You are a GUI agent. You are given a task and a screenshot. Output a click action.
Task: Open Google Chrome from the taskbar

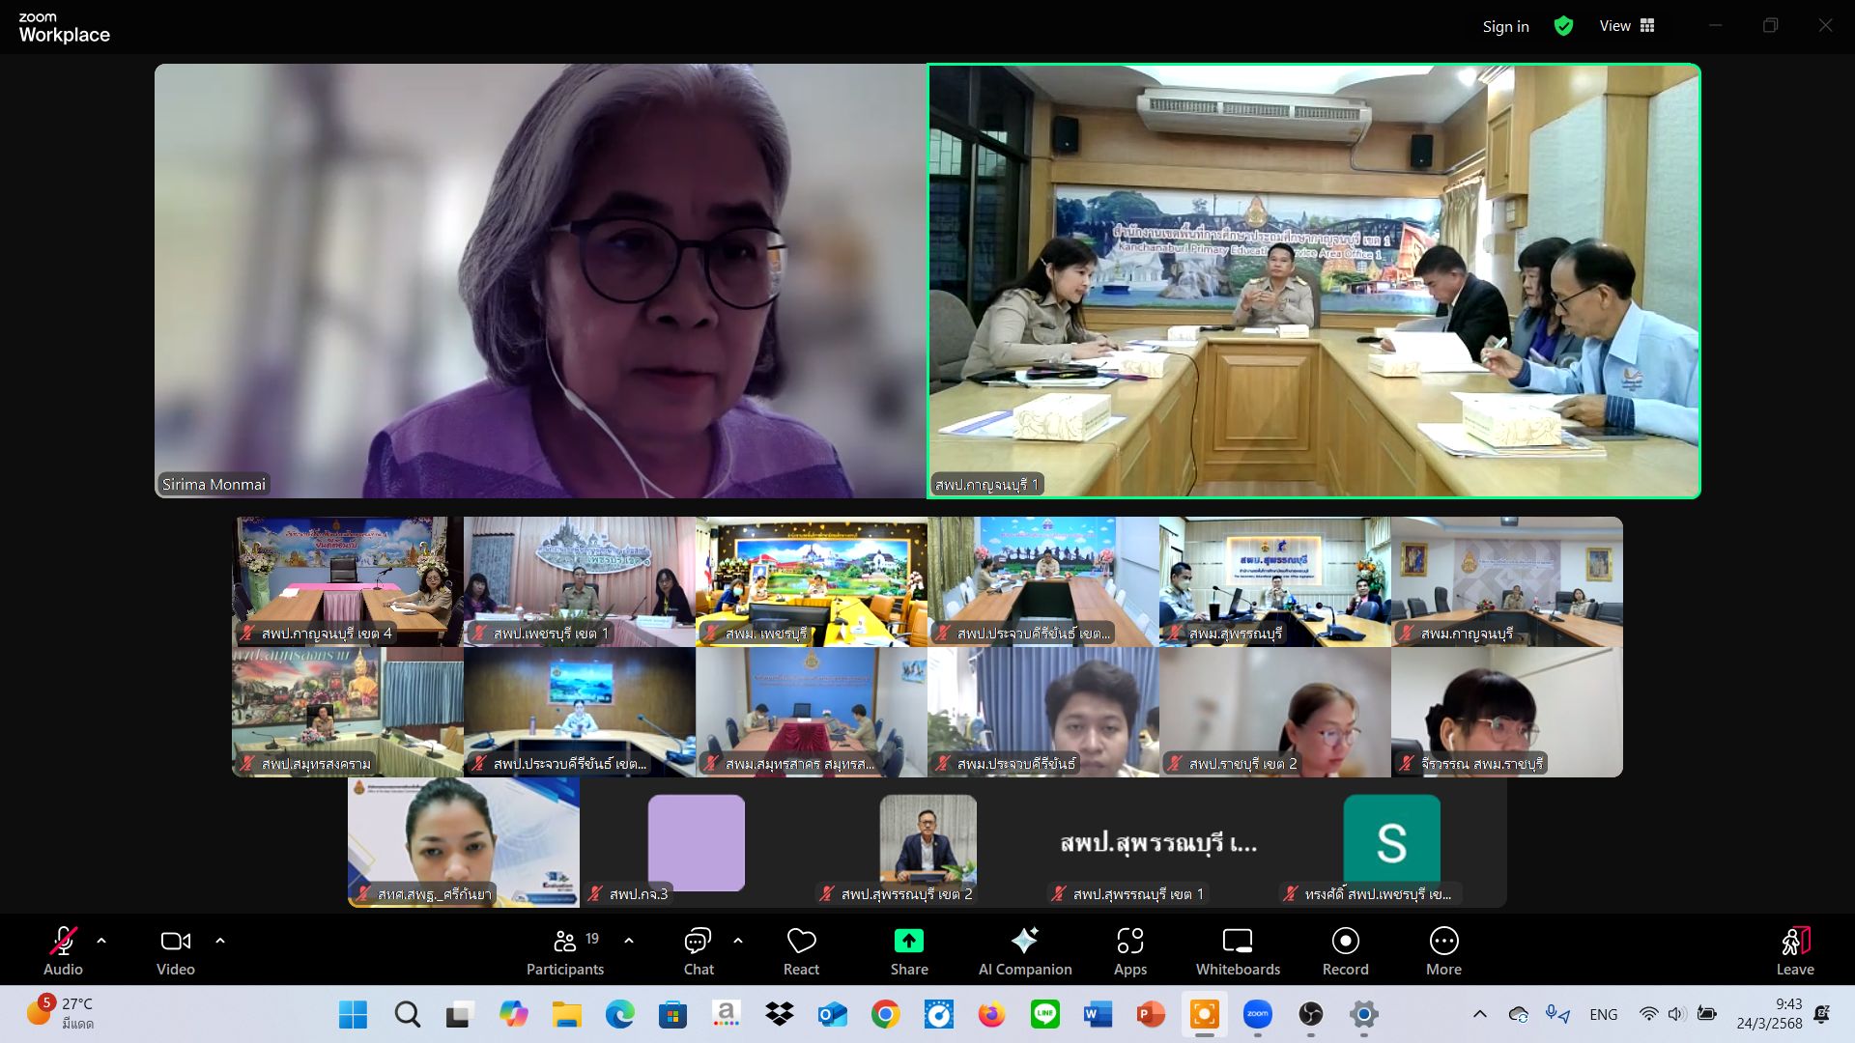(885, 1014)
